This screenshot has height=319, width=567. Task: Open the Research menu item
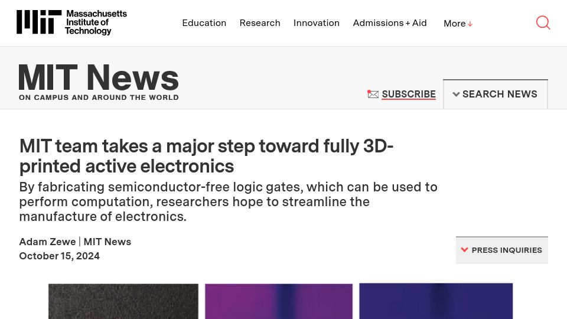pyautogui.click(x=260, y=23)
